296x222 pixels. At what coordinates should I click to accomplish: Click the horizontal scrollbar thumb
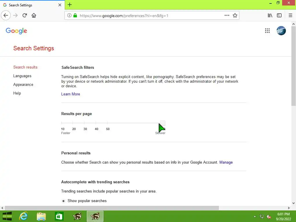(112, 208)
